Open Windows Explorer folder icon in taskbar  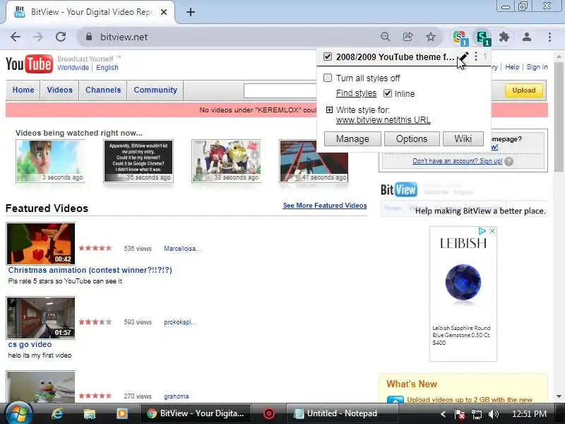pyautogui.click(x=90, y=413)
